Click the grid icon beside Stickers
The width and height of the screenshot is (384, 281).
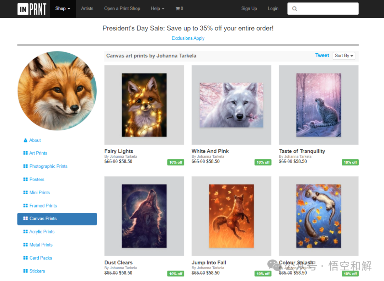[x=26, y=271]
